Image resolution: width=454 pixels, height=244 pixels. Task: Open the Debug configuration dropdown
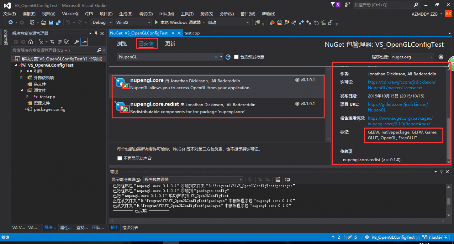[102, 22]
